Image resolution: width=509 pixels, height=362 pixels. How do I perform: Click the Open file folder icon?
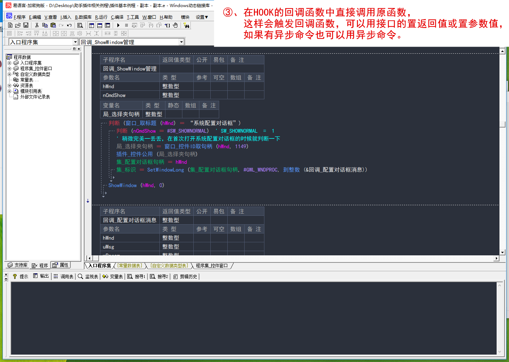tap(18, 25)
